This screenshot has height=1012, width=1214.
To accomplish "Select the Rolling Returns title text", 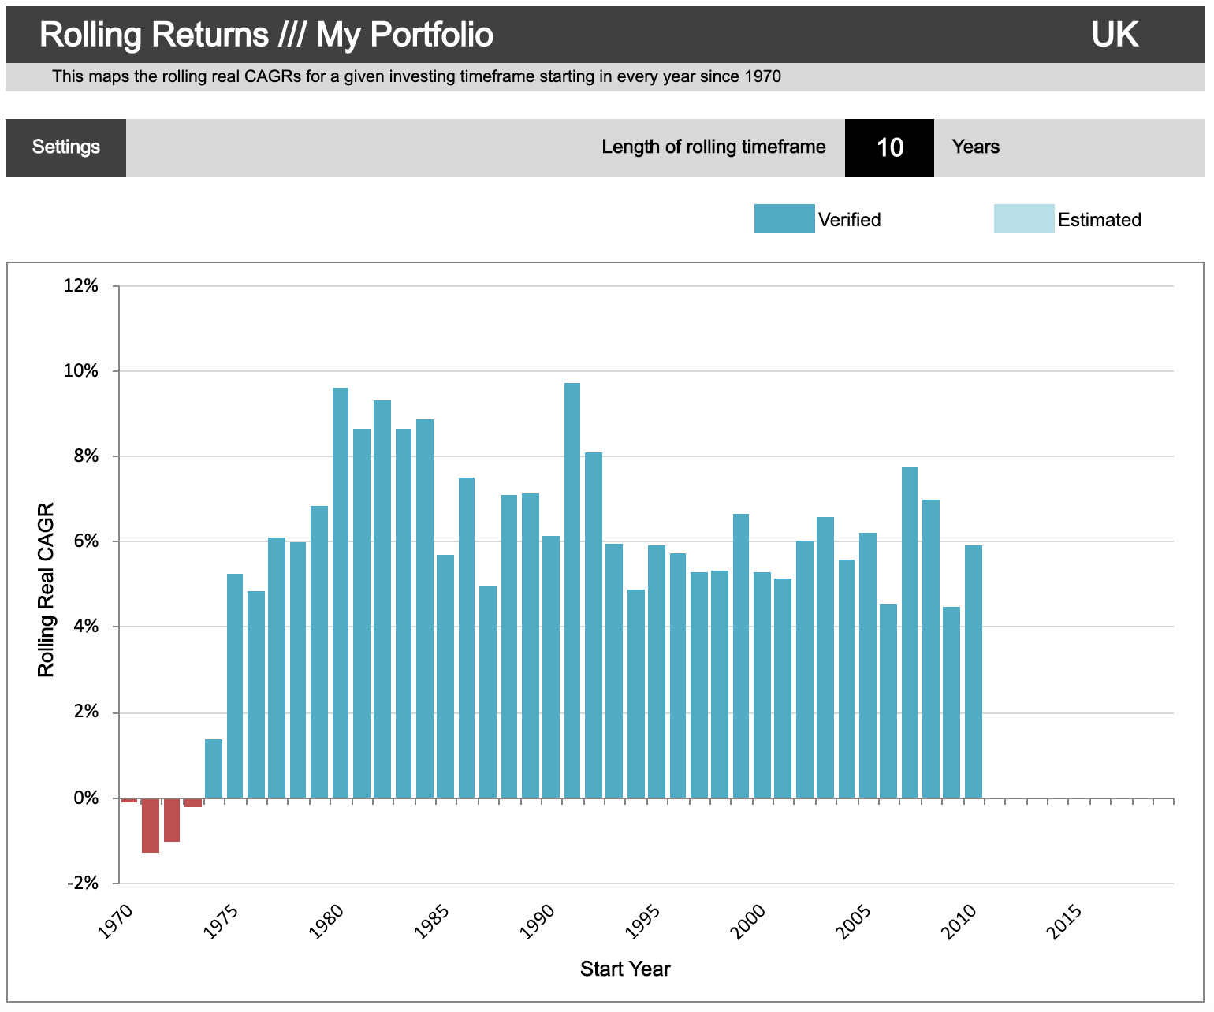I will pos(266,35).
